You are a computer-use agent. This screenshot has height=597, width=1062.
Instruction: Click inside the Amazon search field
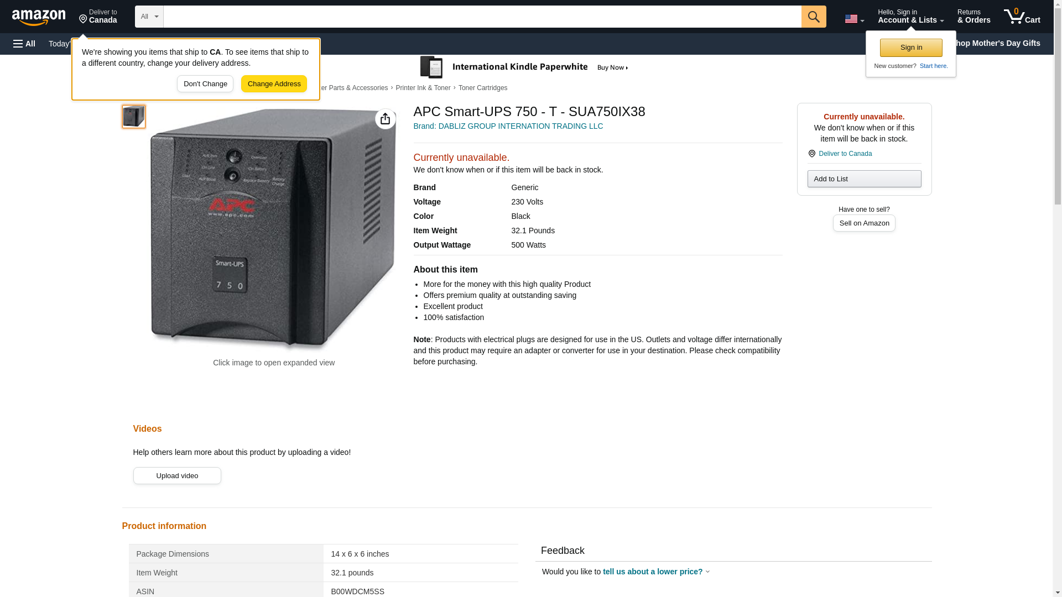coord(481,17)
